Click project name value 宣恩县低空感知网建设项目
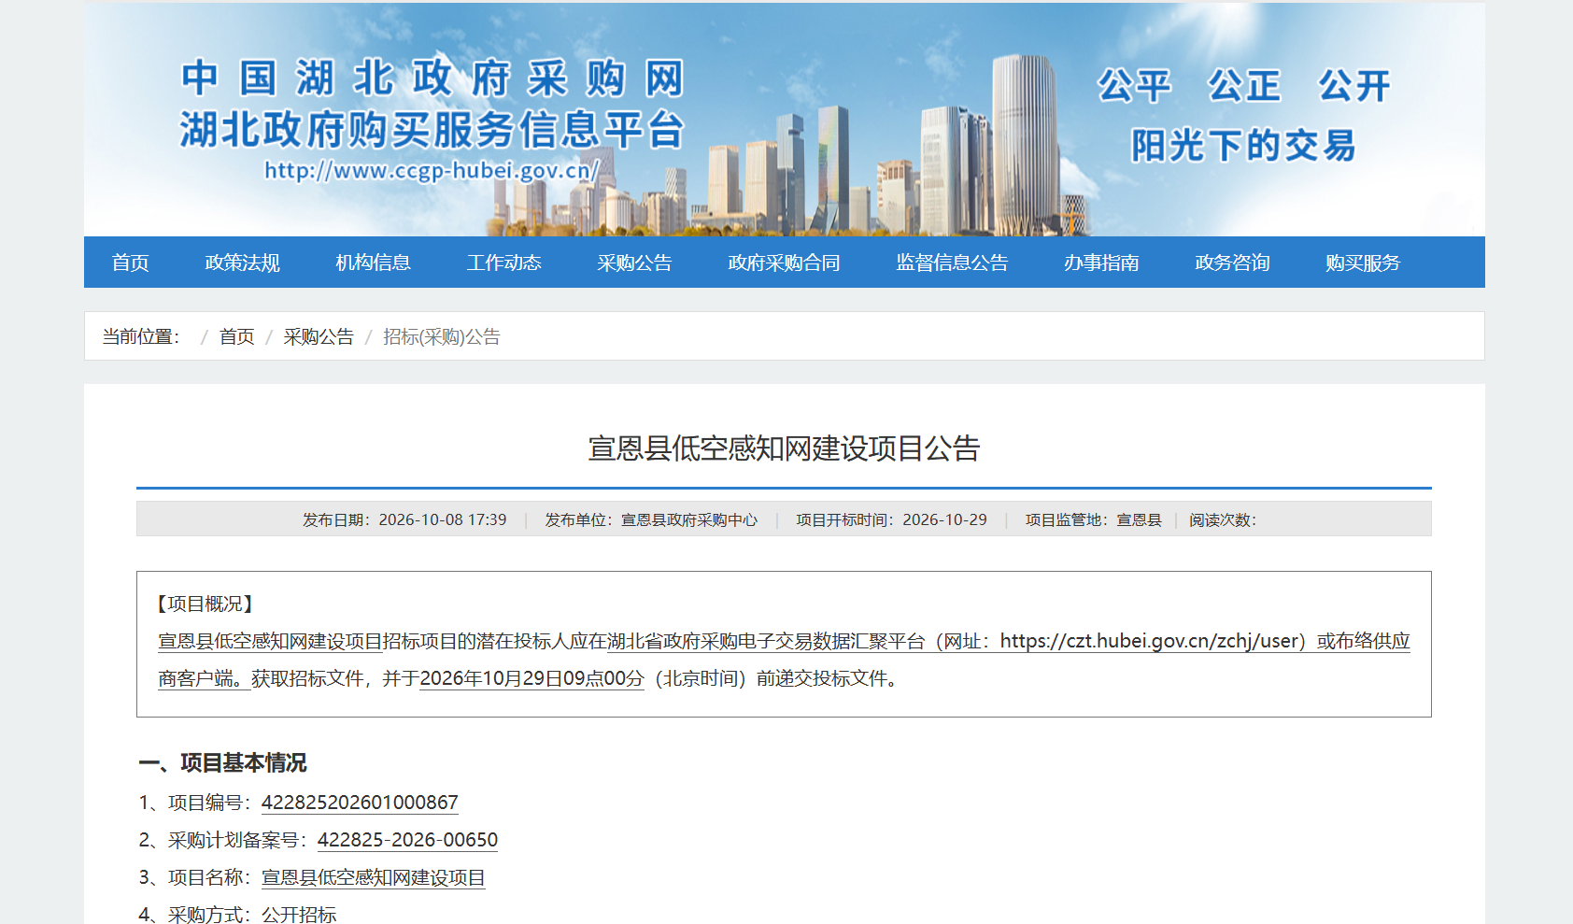Image resolution: width=1573 pixels, height=924 pixels. click(374, 877)
